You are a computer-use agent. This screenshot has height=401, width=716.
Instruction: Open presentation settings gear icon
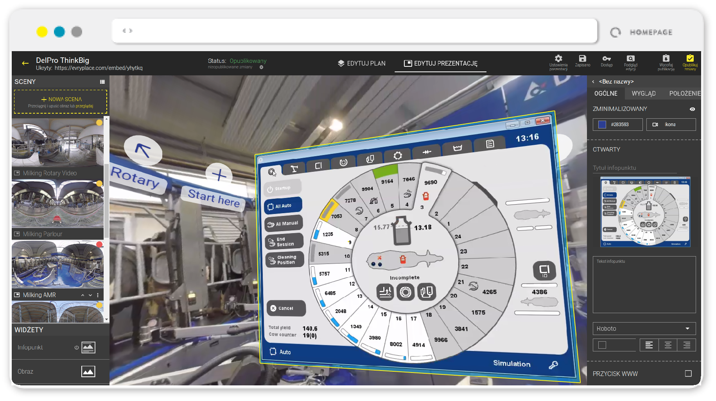(x=558, y=59)
